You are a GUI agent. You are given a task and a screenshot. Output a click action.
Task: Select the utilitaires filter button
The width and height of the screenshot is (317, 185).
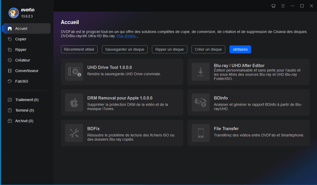tap(240, 49)
